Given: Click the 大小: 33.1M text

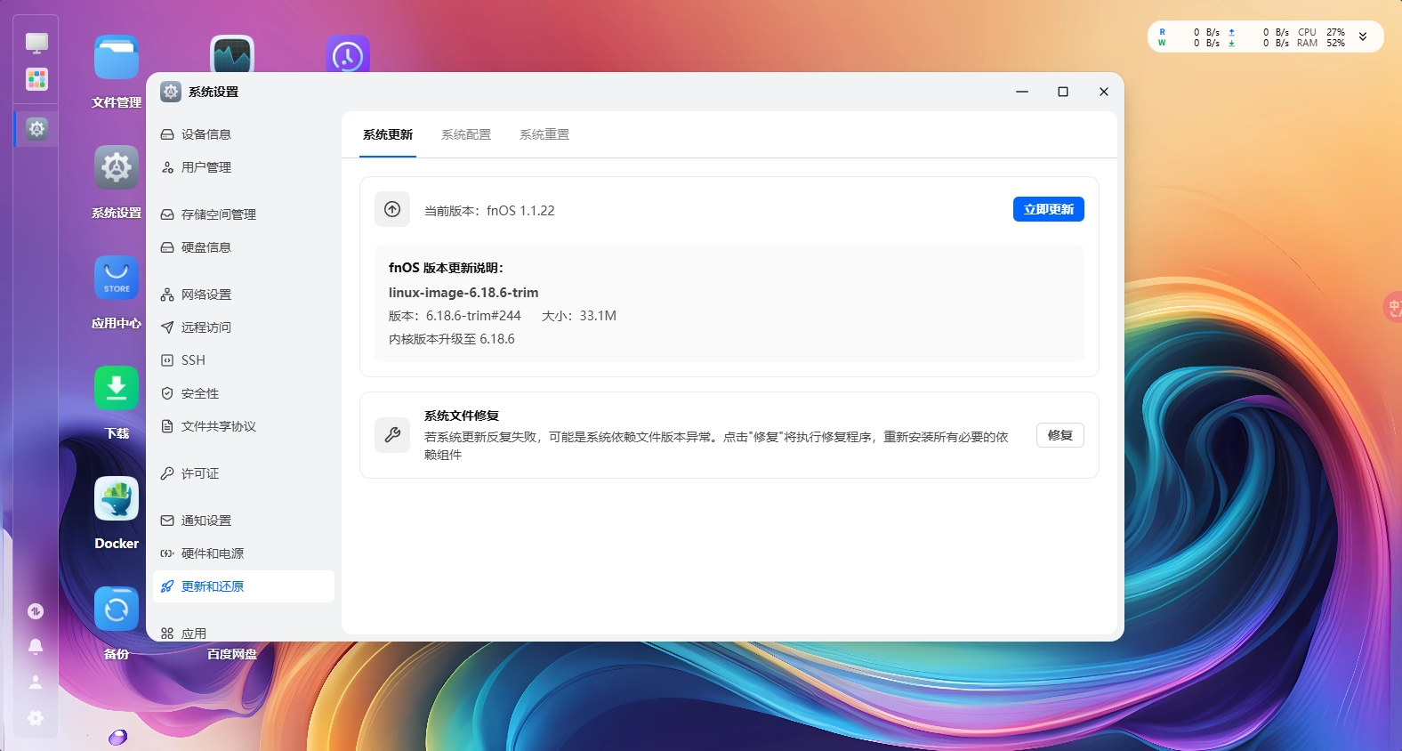Looking at the screenshot, I should [x=579, y=316].
